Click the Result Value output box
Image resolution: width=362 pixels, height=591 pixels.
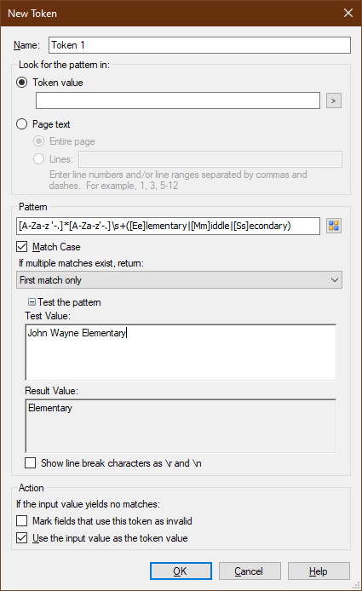point(181,426)
